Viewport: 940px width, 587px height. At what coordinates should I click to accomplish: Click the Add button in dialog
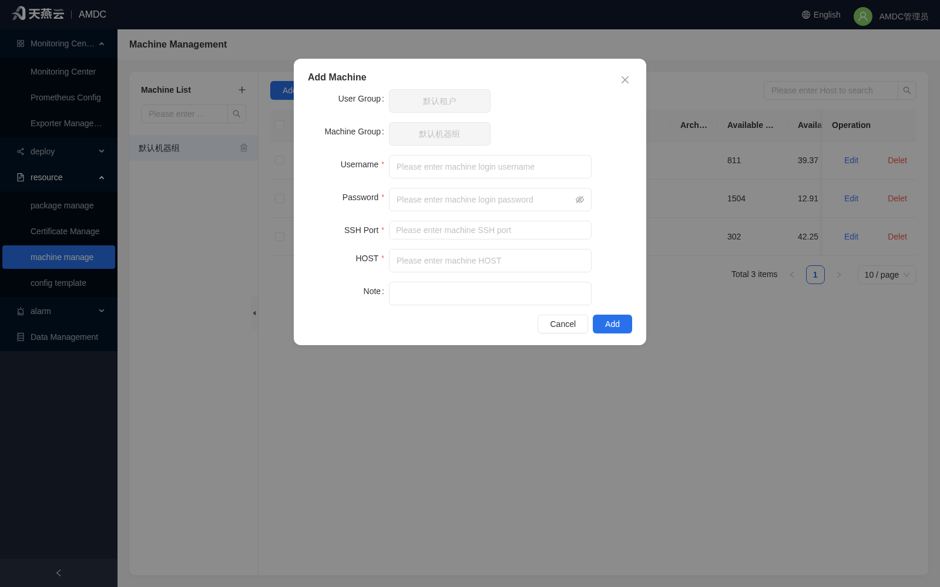[612, 324]
